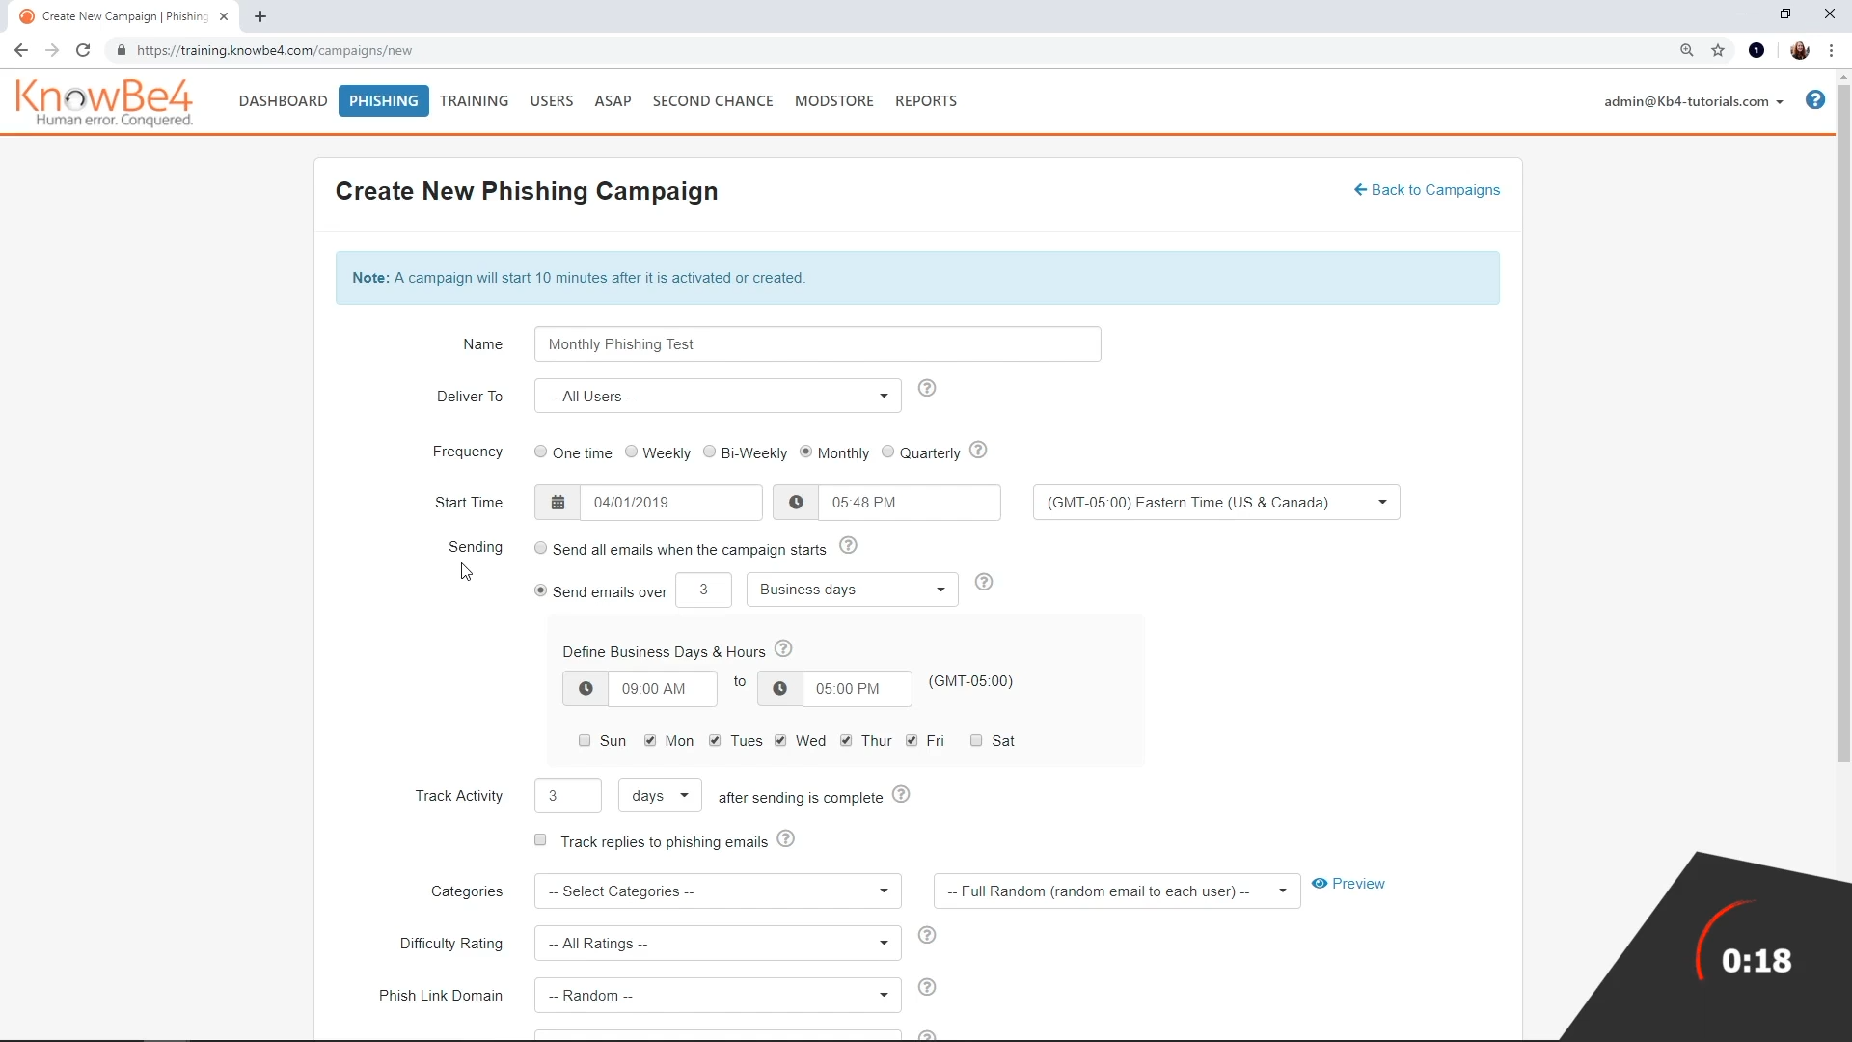Open Chrome three-dot menu

1831,50
